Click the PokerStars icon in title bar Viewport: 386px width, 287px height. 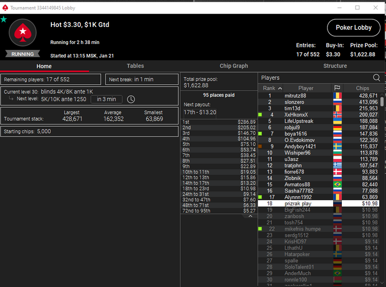click(5, 8)
